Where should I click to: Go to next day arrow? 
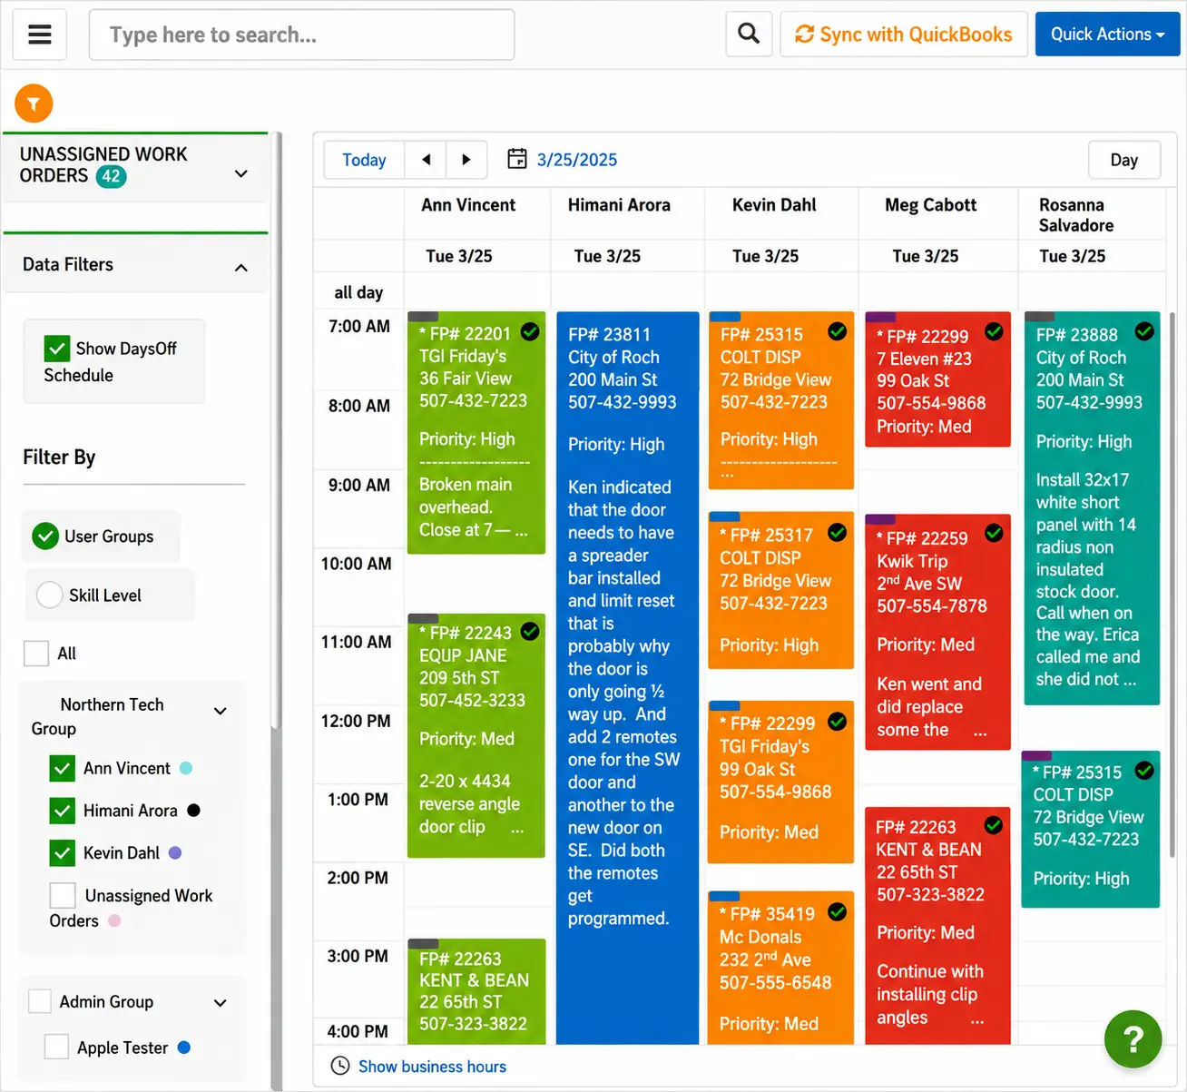tap(466, 160)
